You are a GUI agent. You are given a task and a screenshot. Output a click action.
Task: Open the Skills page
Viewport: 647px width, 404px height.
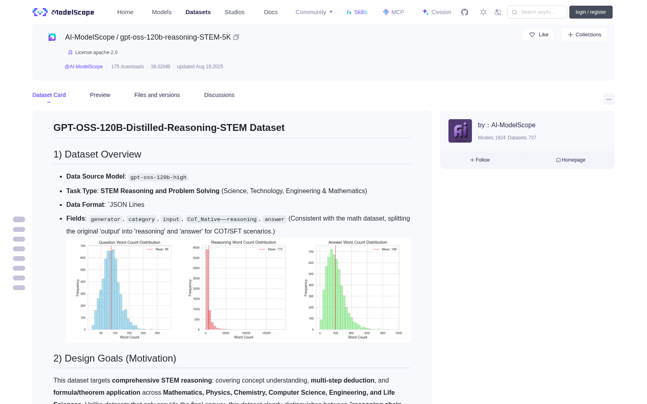click(x=357, y=12)
